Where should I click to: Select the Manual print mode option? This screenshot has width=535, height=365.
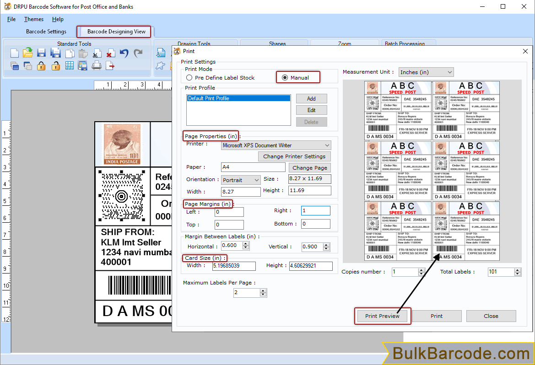click(x=296, y=78)
